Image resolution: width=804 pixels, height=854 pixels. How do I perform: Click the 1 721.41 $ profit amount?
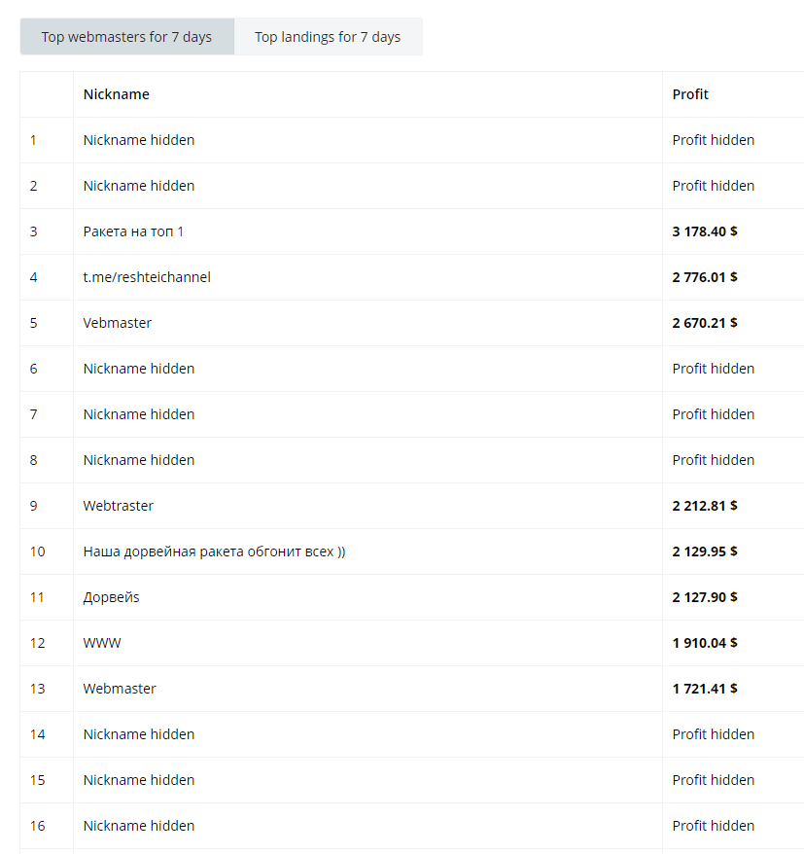(705, 689)
